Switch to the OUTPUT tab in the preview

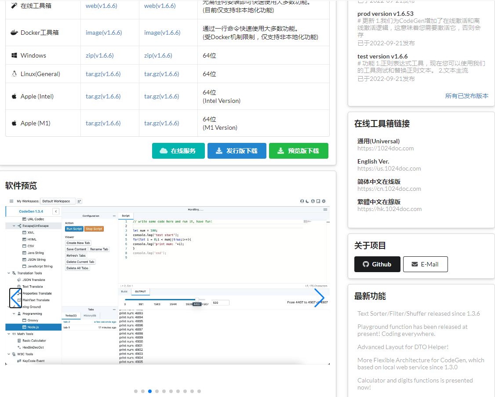[x=141, y=291]
